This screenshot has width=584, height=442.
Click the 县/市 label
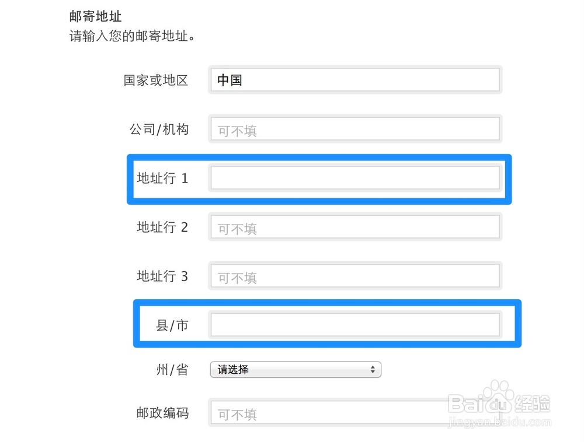pos(172,325)
